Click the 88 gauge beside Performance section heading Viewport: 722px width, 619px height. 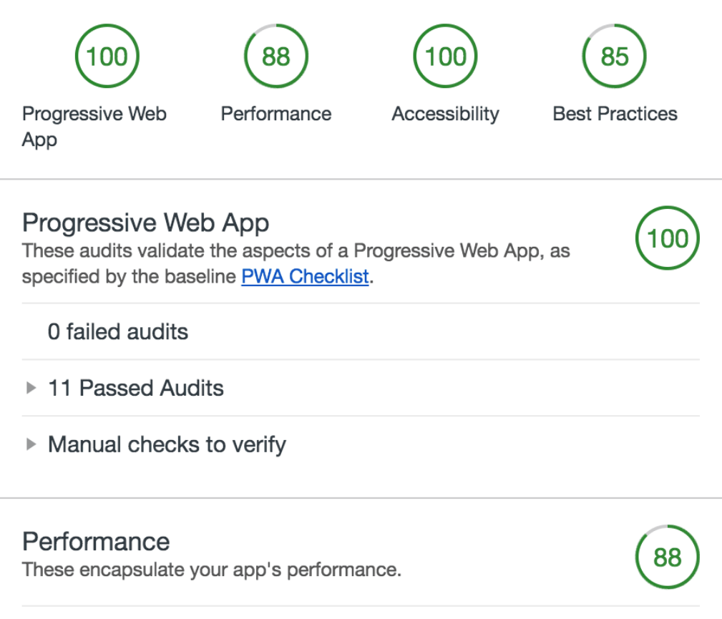(x=667, y=557)
